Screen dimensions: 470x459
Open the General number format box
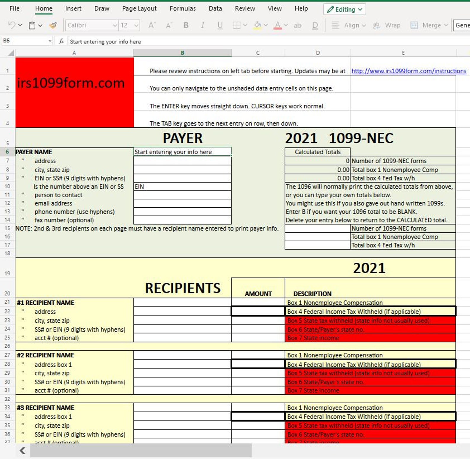462,25
